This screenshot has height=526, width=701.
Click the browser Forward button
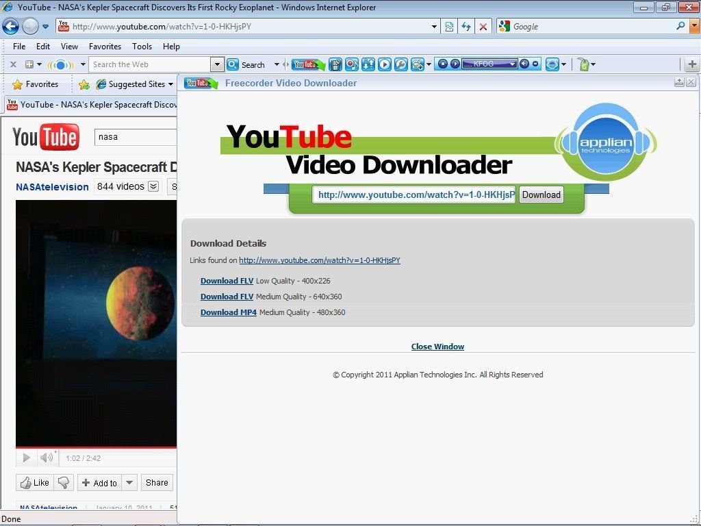tap(30, 27)
